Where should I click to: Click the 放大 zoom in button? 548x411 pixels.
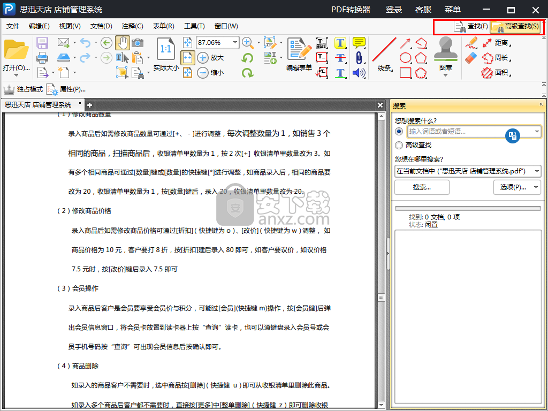(x=211, y=58)
